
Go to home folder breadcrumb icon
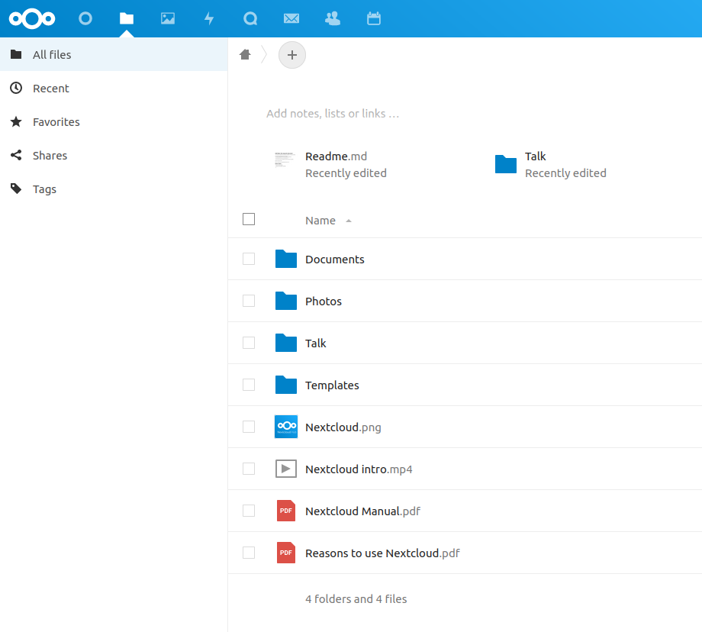click(245, 54)
